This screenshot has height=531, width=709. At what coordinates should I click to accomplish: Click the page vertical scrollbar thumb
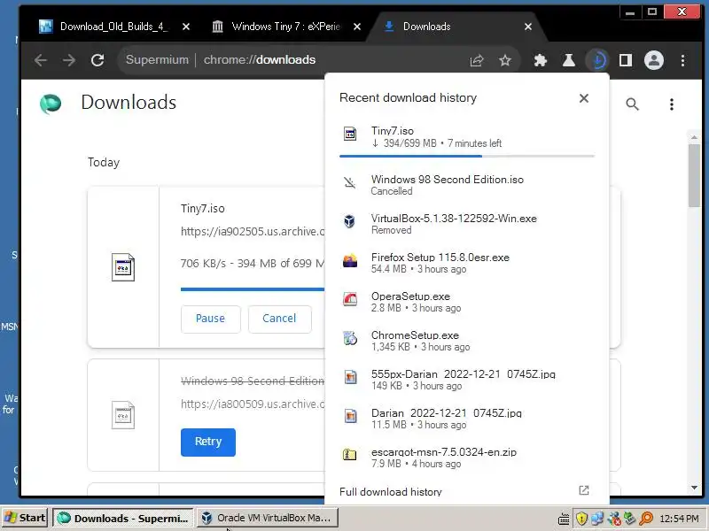694,174
